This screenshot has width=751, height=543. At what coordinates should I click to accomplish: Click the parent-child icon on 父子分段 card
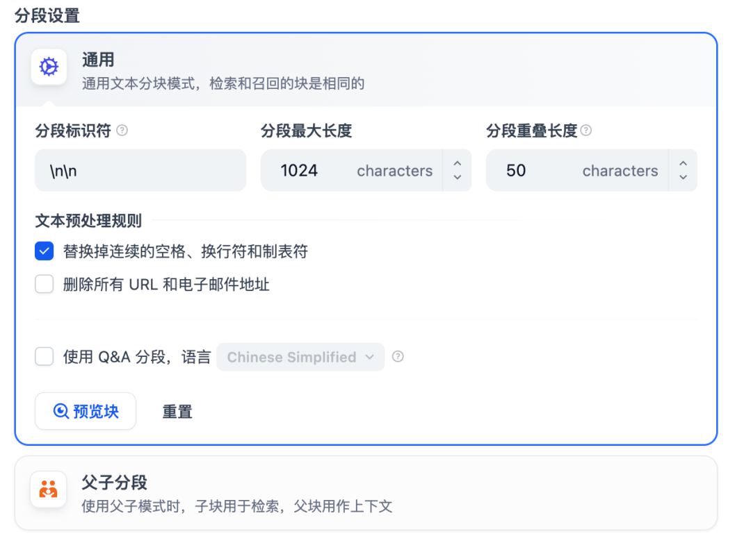coord(49,488)
